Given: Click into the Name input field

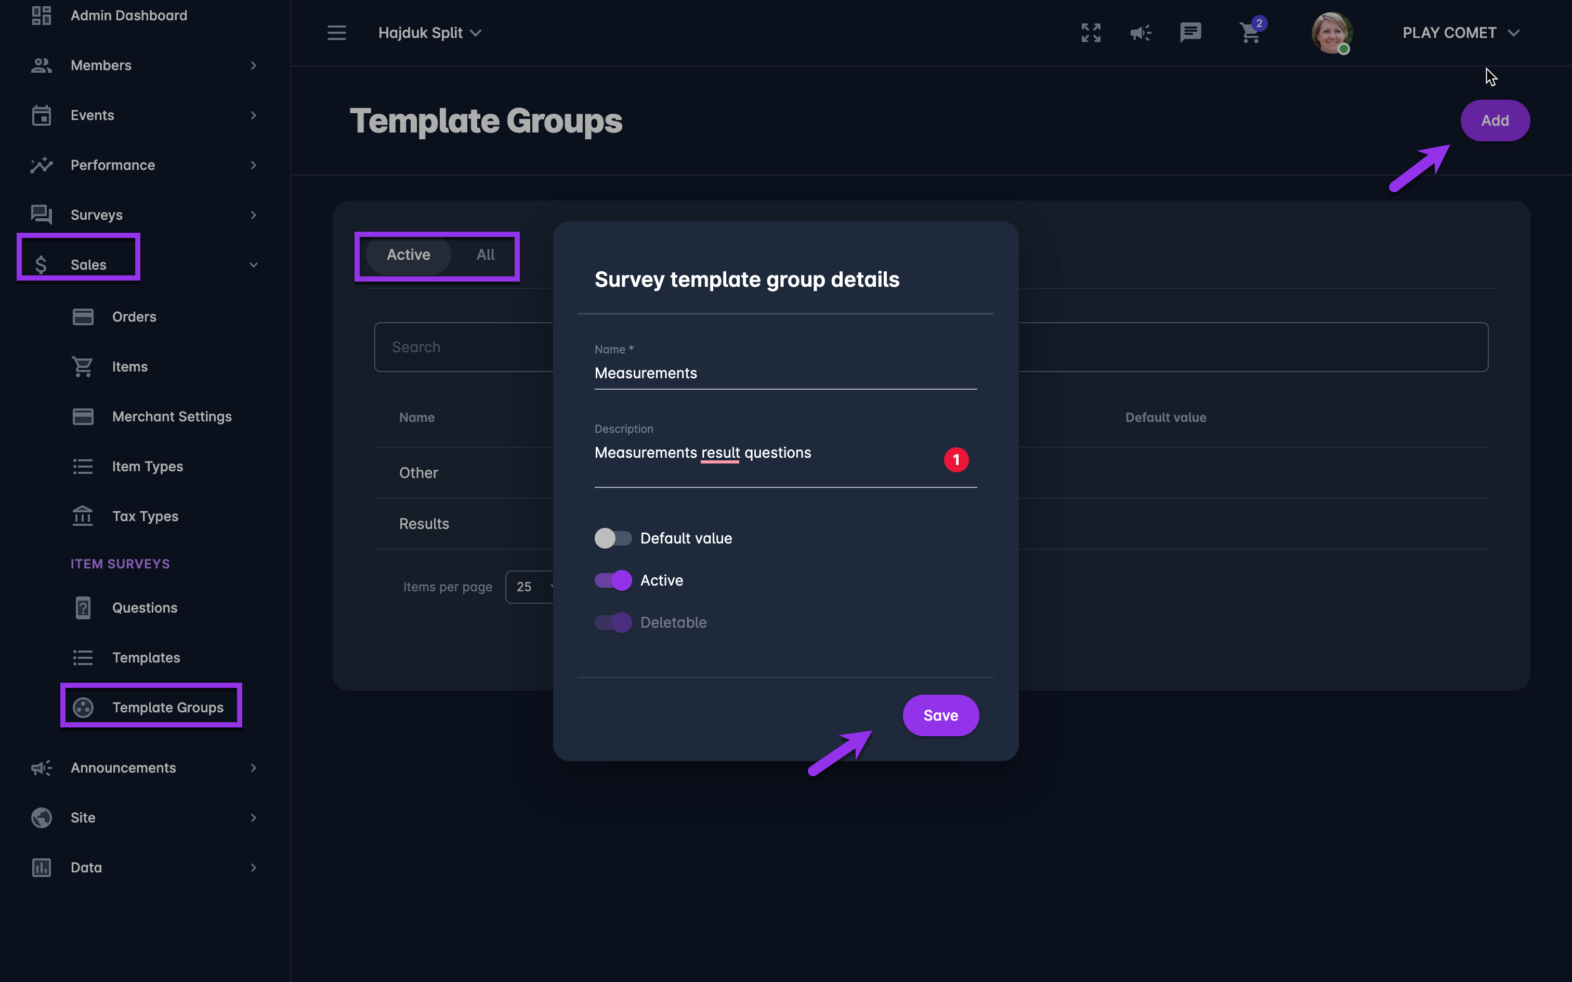Looking at the screenshot, I should [785, 374].
